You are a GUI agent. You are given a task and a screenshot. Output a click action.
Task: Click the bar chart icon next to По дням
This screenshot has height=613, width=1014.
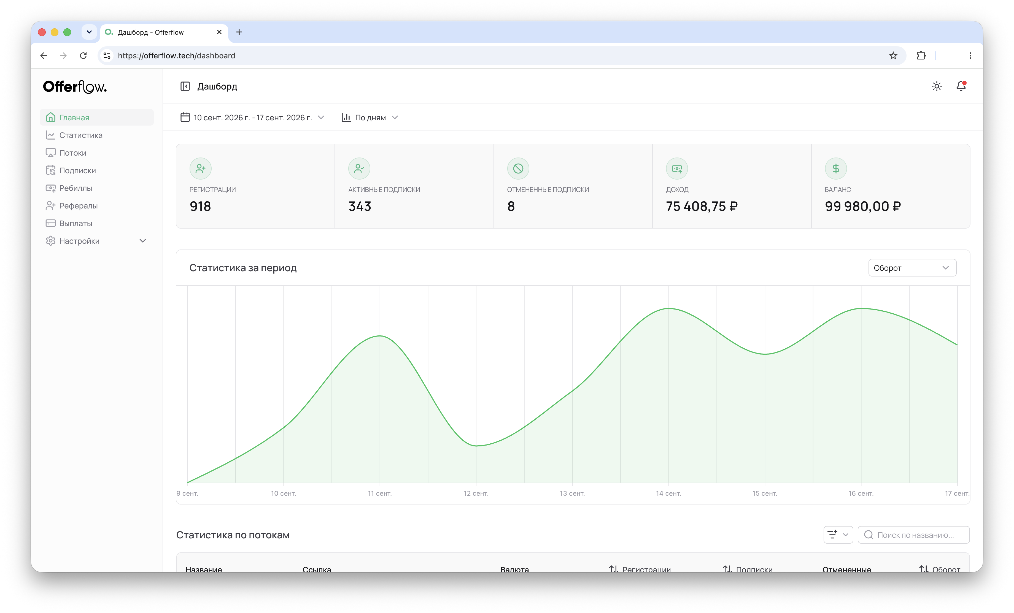pyautogui.click(x=346, y=117)
